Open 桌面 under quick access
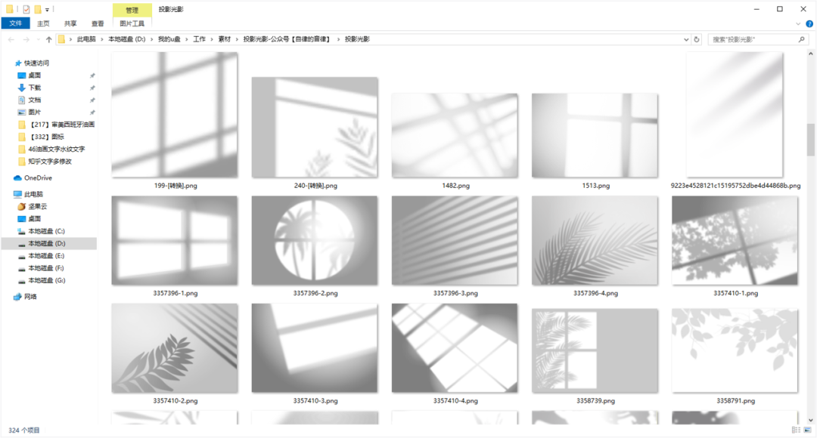This screenshot has height=438, width=817. click(x=34, y=76)
